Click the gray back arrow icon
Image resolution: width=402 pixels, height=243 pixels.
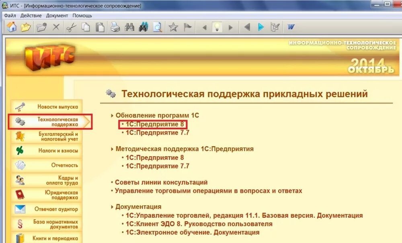[247, 27]
